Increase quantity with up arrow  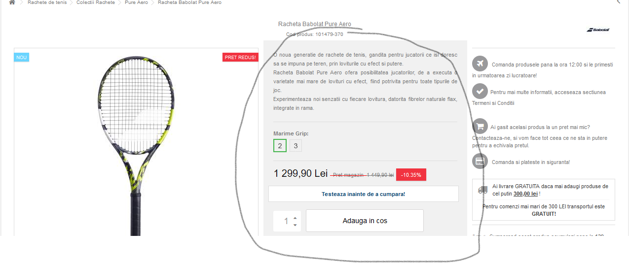pos(295,218)
